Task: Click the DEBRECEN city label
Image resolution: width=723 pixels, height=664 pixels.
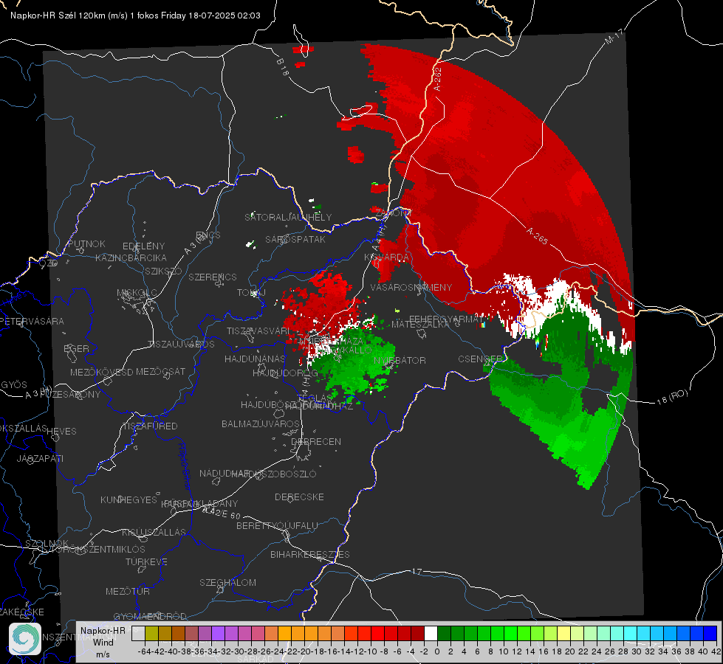Action: point(316,441)
